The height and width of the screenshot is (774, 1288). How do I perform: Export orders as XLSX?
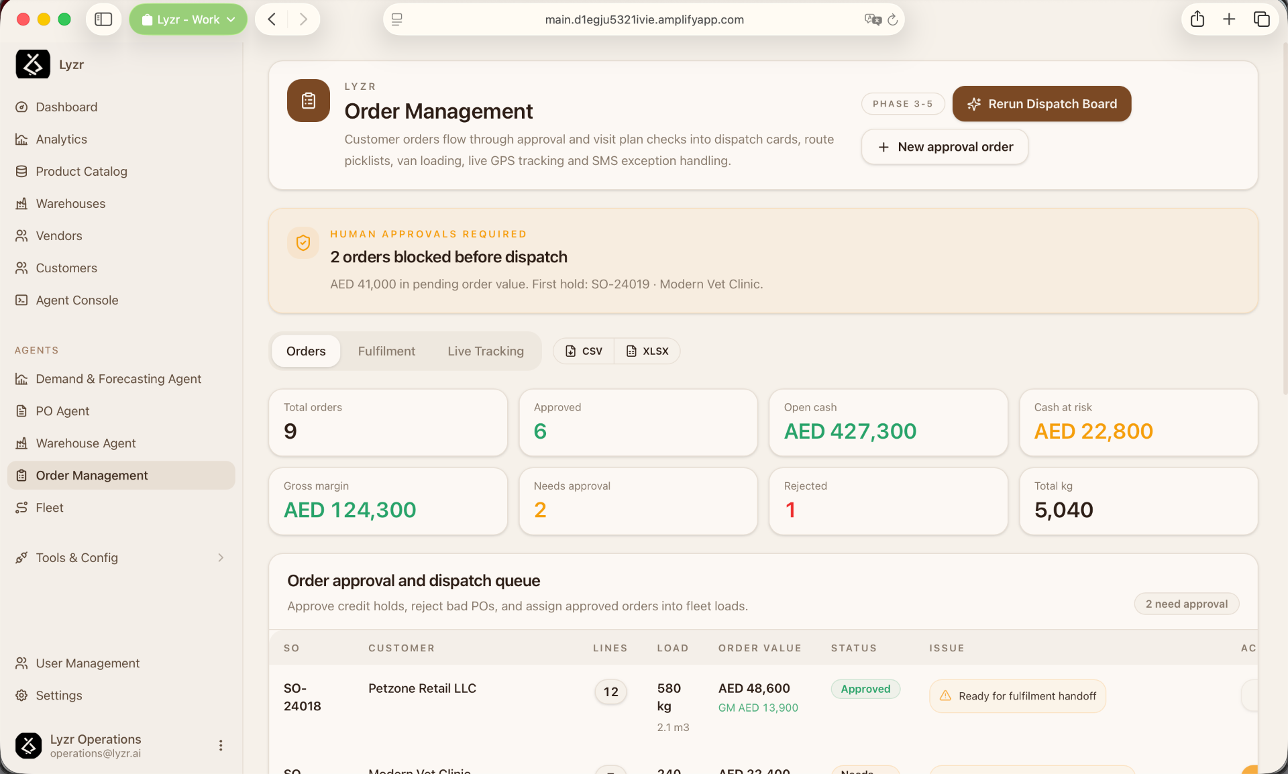click(x=647, y=351)
